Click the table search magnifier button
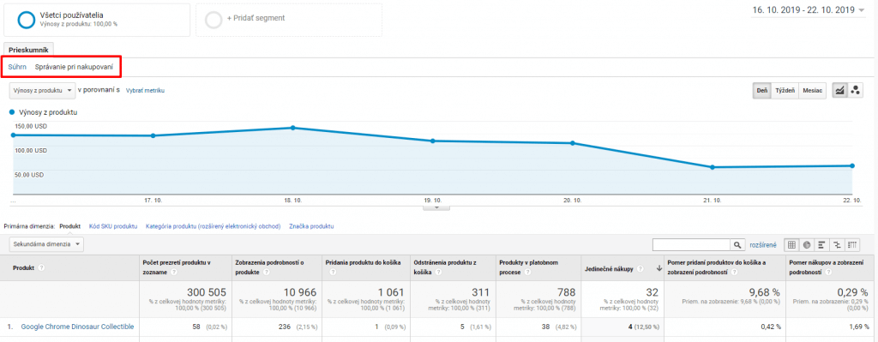Image resolution: width=878 pixels, height=342 pixels. (x=737, y=244)
